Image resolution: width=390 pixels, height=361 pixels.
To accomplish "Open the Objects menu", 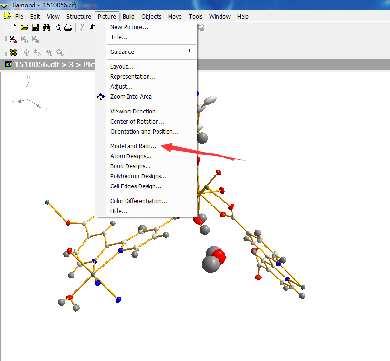I will pyautogui.click(x=151, y=16).
